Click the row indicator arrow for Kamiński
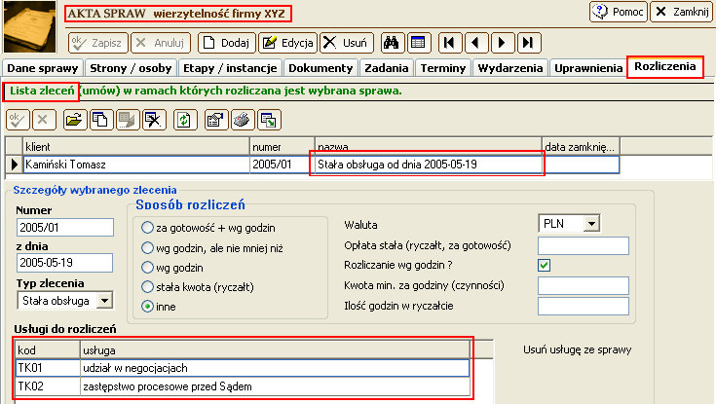Image resolution: width=716 pixels, height=404 pixels. click(x=15, y=165)
